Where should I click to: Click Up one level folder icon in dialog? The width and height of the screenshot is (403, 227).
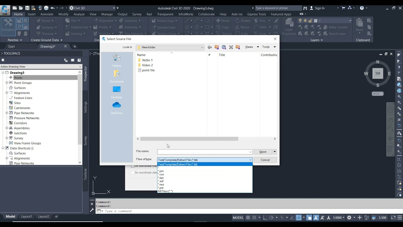pos(217,47)
